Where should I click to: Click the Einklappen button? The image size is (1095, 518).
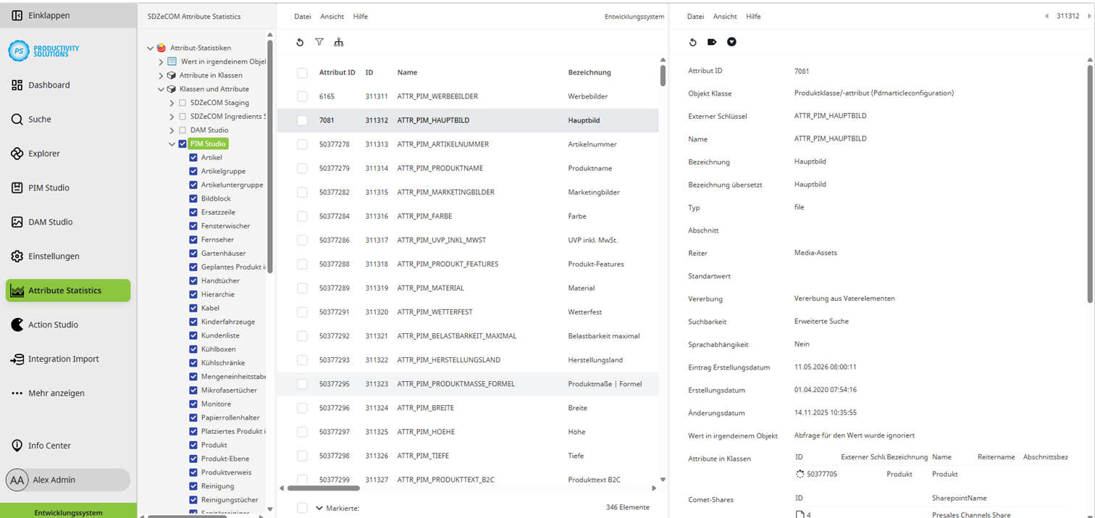(x=68, y=14)
